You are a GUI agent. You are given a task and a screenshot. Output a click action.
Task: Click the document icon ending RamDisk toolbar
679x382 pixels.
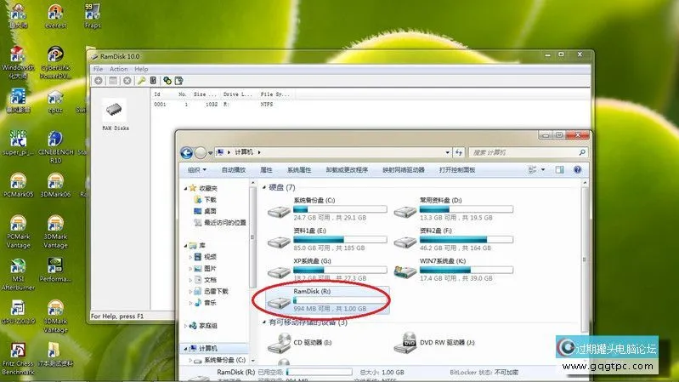(x=178, y=81)
